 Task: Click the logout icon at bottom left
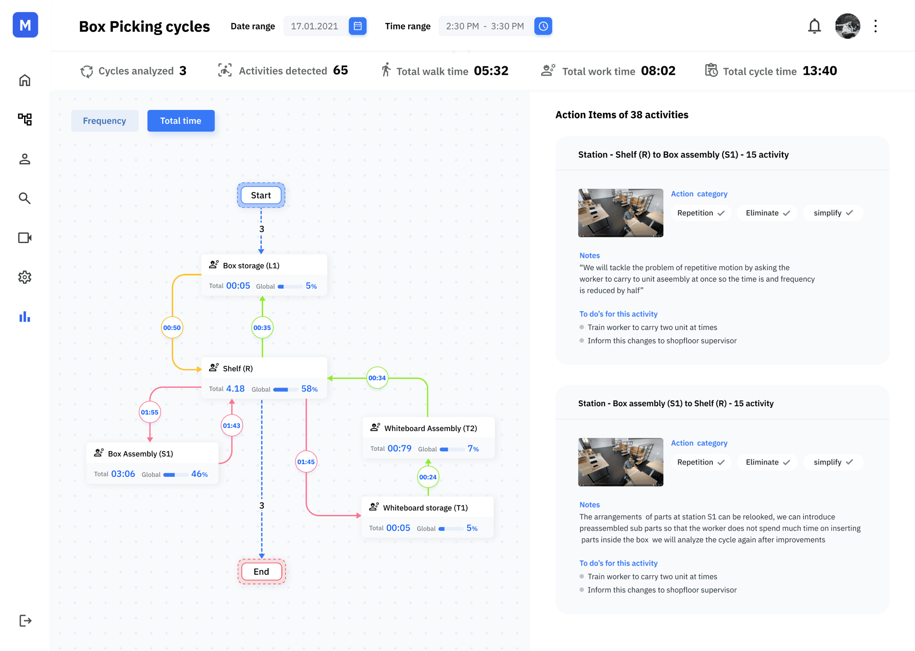(25, 620)
